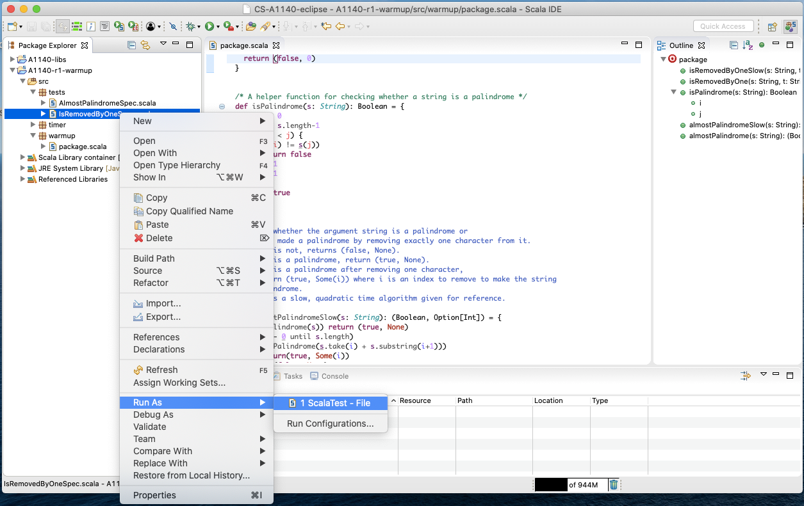Click the New file wizard icon

(x=12, y=26)
